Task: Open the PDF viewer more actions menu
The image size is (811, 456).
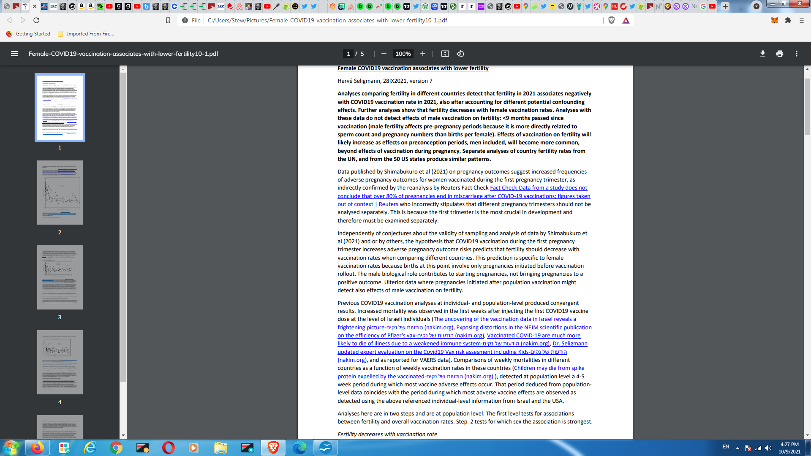Action: click(x=797, y=54)
